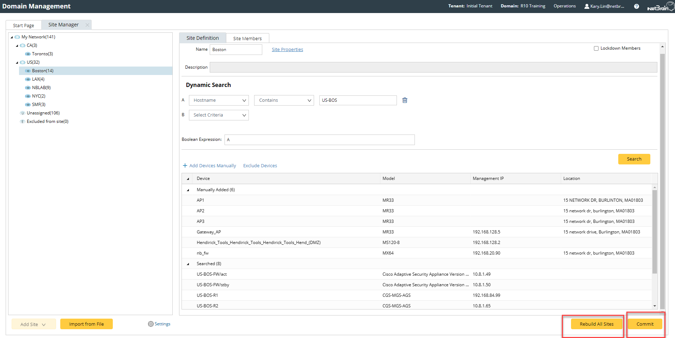Collapse the Manually Added (6) group
This screenshot has height=338, width=675.
point(188,190)
